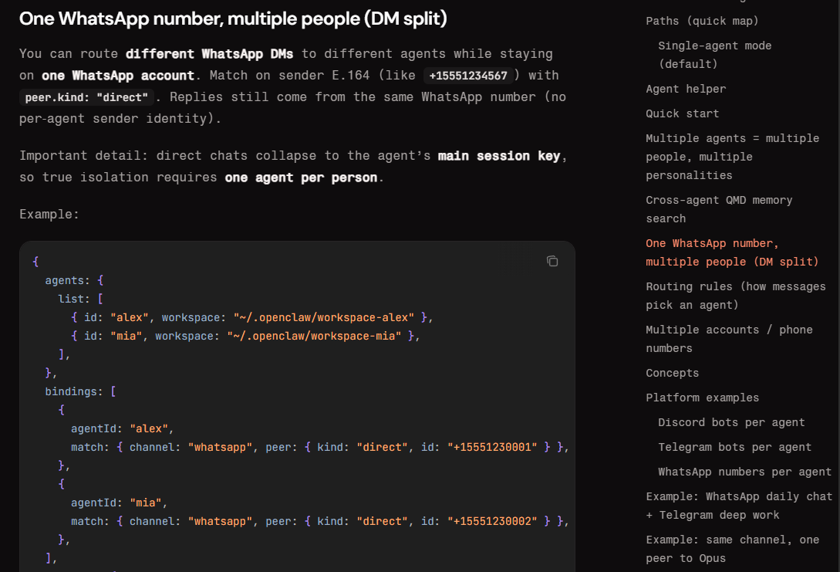Click bold text "one agent per person"

click(x=301, y=178)
